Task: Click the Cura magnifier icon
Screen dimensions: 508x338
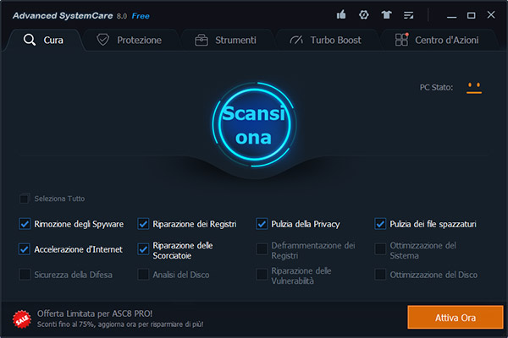Action: point(30,40)
